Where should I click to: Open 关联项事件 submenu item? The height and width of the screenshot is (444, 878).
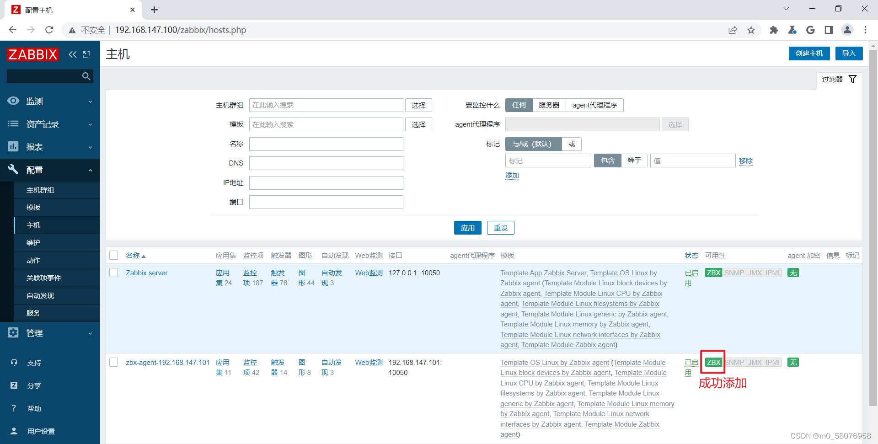(57, 278)
